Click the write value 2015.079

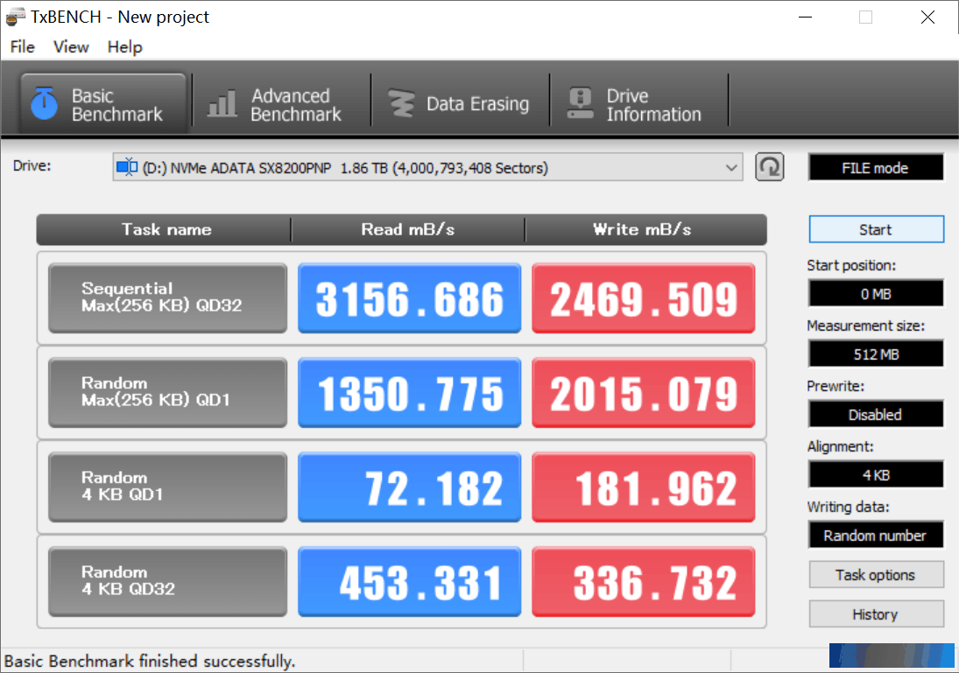[644, 392]
